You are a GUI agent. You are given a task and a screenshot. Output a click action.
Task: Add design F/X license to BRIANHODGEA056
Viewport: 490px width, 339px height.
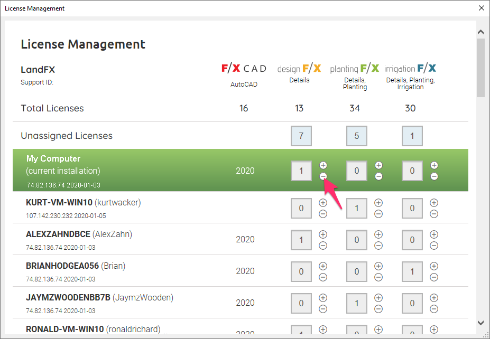(x=323, y=266)
